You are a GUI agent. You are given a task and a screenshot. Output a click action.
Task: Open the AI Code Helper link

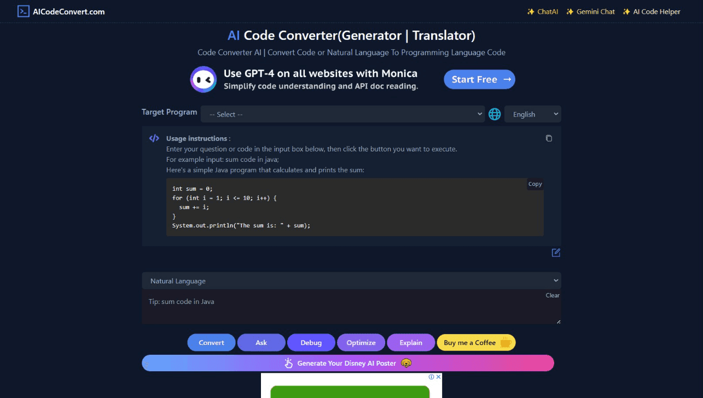[x=652, y=11]
